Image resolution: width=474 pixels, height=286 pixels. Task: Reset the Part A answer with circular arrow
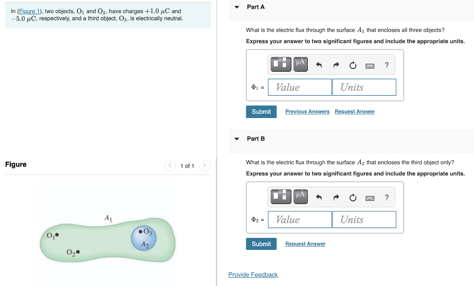coord(352,65)
